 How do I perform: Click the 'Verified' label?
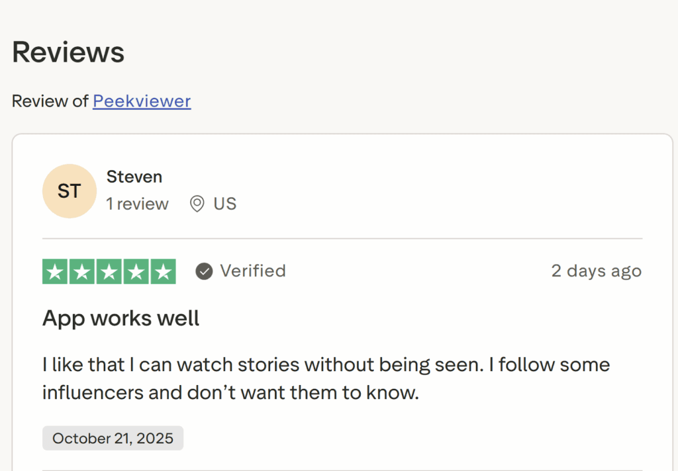coord(253,271)
